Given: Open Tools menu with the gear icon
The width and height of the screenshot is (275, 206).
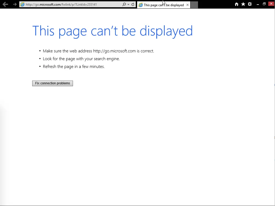Looking at the screenshot, I should 250,4.
